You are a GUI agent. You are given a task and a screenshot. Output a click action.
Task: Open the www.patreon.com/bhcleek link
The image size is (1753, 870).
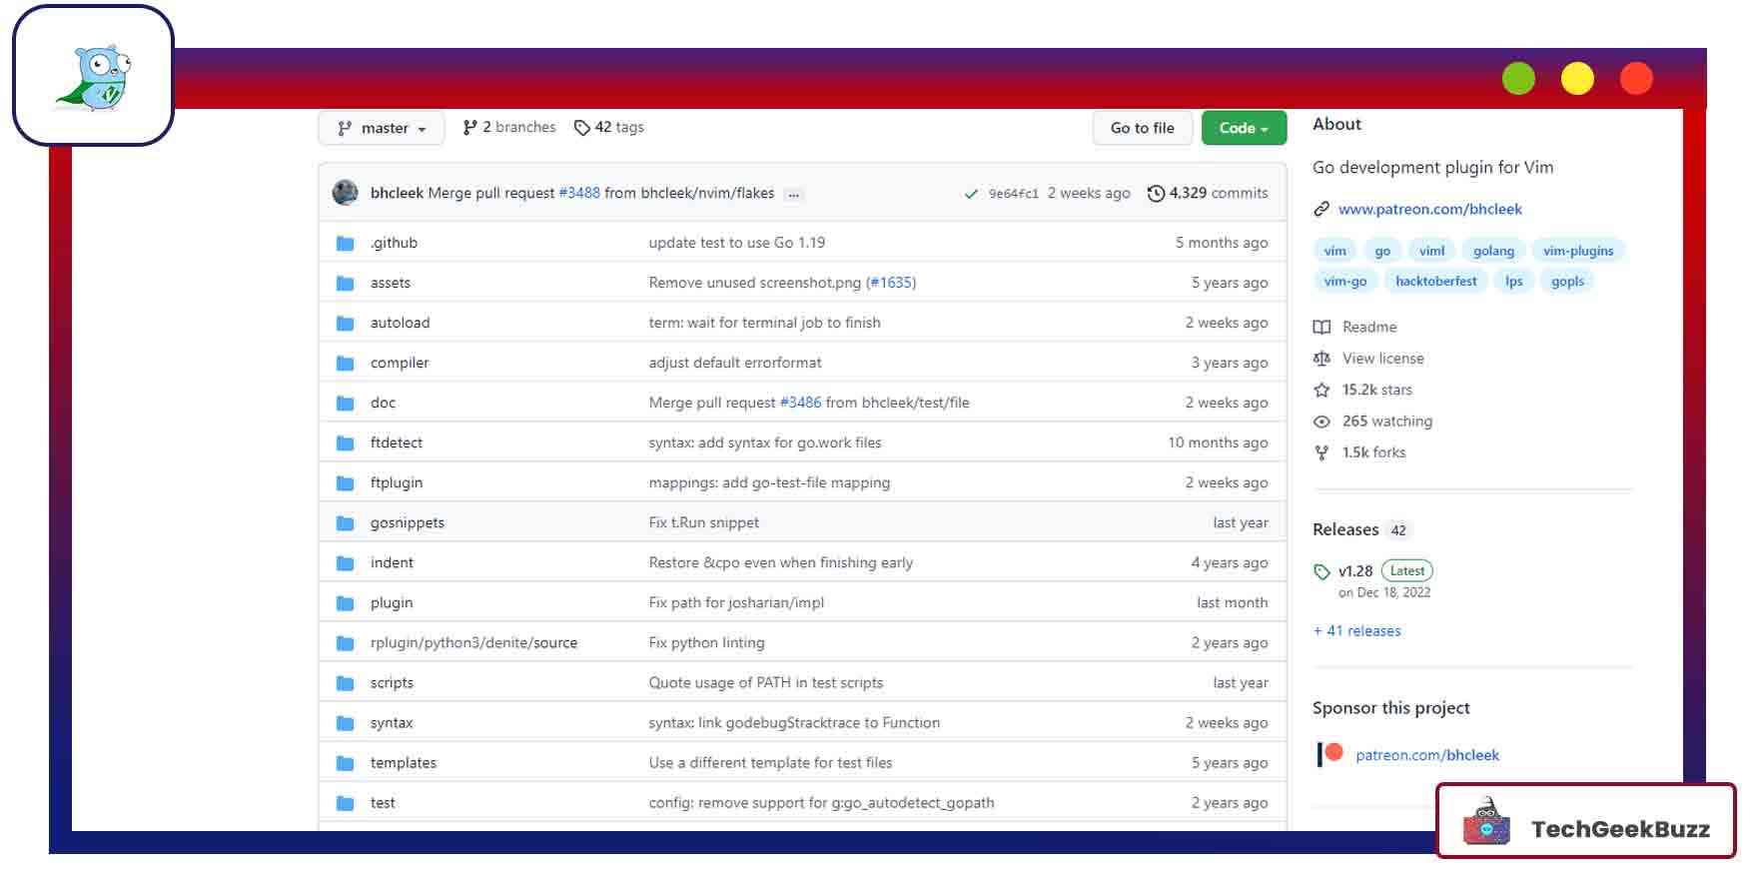tap(1429, 209)
